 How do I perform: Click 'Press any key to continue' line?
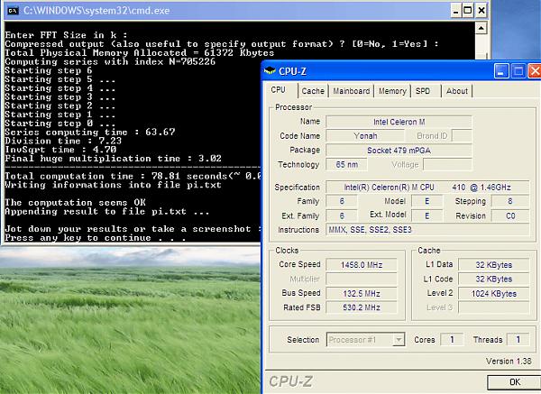[96, 238]
